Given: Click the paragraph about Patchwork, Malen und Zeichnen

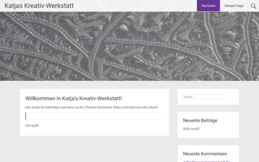Looking at the screenshot, I should pyautogui.click(x=92, y=107).
